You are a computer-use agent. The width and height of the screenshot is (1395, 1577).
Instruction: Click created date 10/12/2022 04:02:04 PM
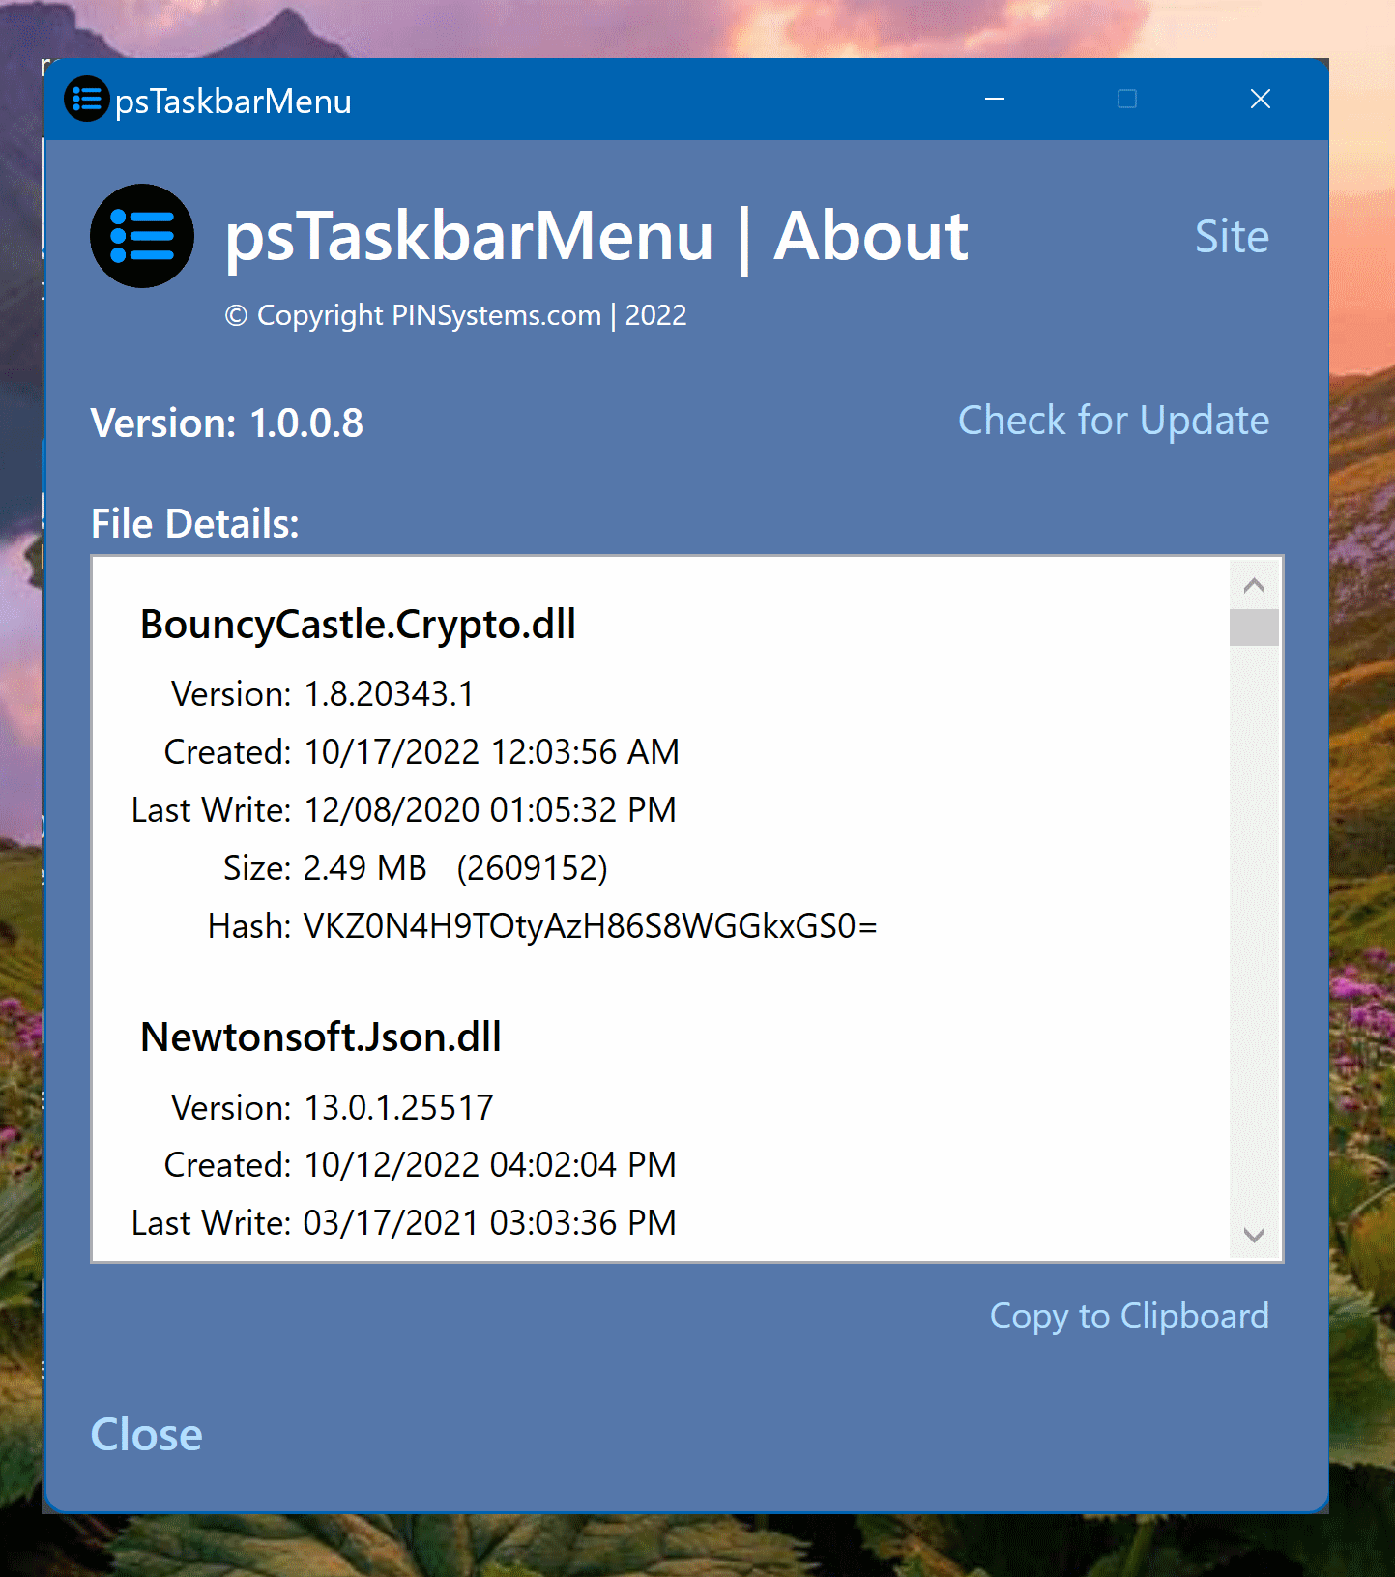(x=489, y=1165)
